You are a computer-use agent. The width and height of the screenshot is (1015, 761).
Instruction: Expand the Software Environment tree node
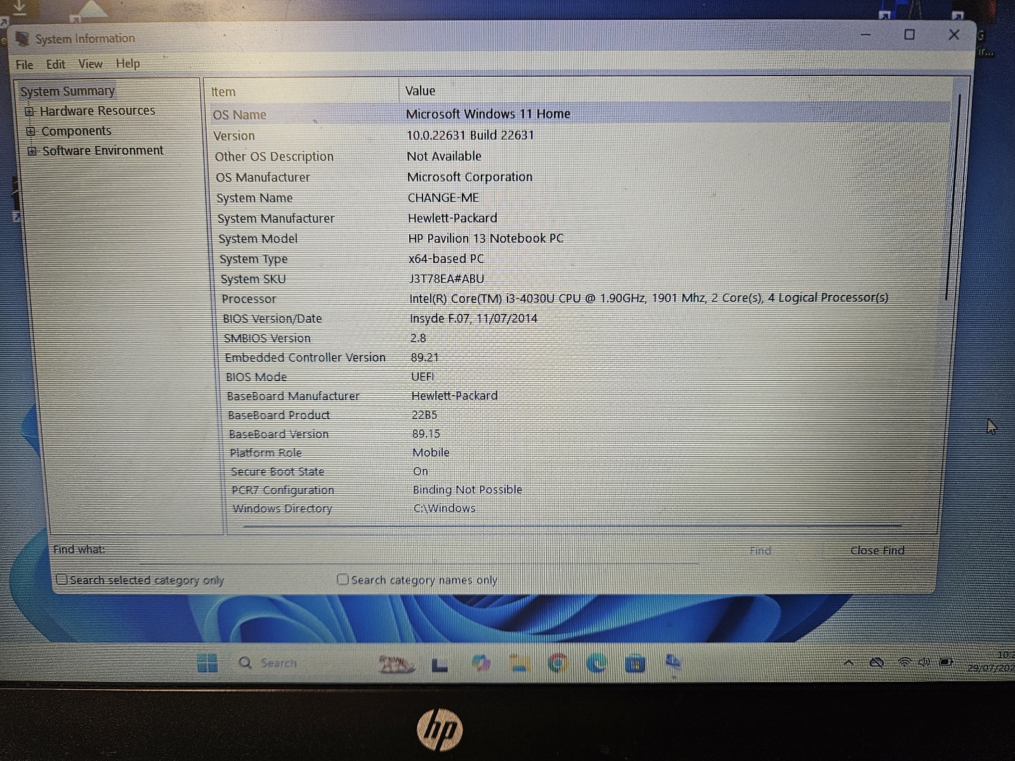click(32, 151)
